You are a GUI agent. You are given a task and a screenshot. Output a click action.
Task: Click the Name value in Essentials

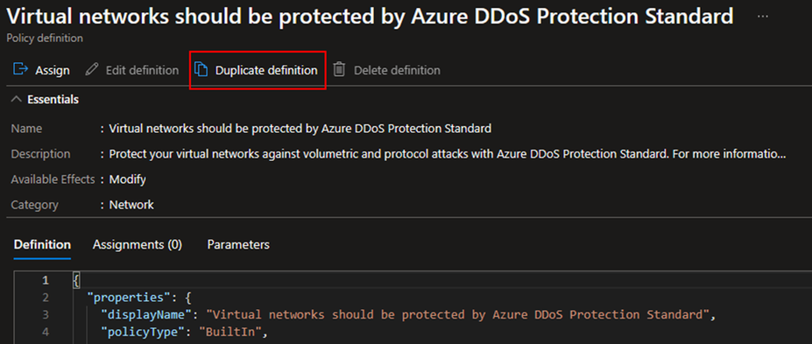point(300,129)
